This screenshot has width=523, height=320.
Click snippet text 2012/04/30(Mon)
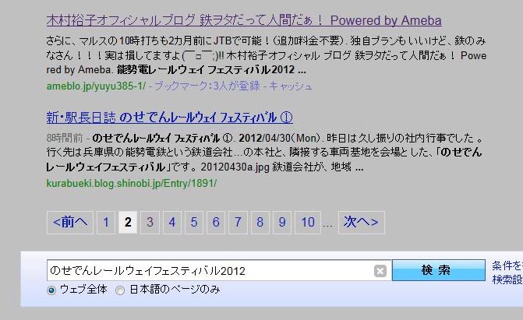point(279,138)
